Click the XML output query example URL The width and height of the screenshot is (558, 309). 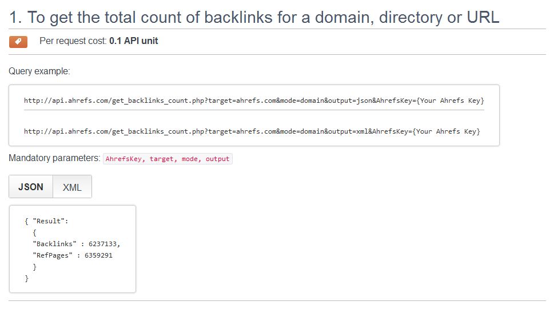click(x=252, y=131)
